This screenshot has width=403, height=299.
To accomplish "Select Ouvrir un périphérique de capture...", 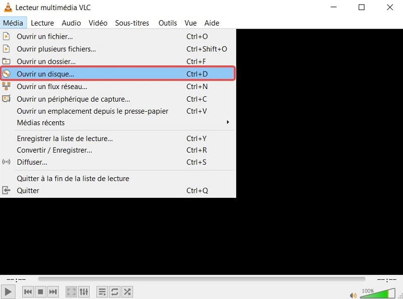I will click(x=118, y=99).
